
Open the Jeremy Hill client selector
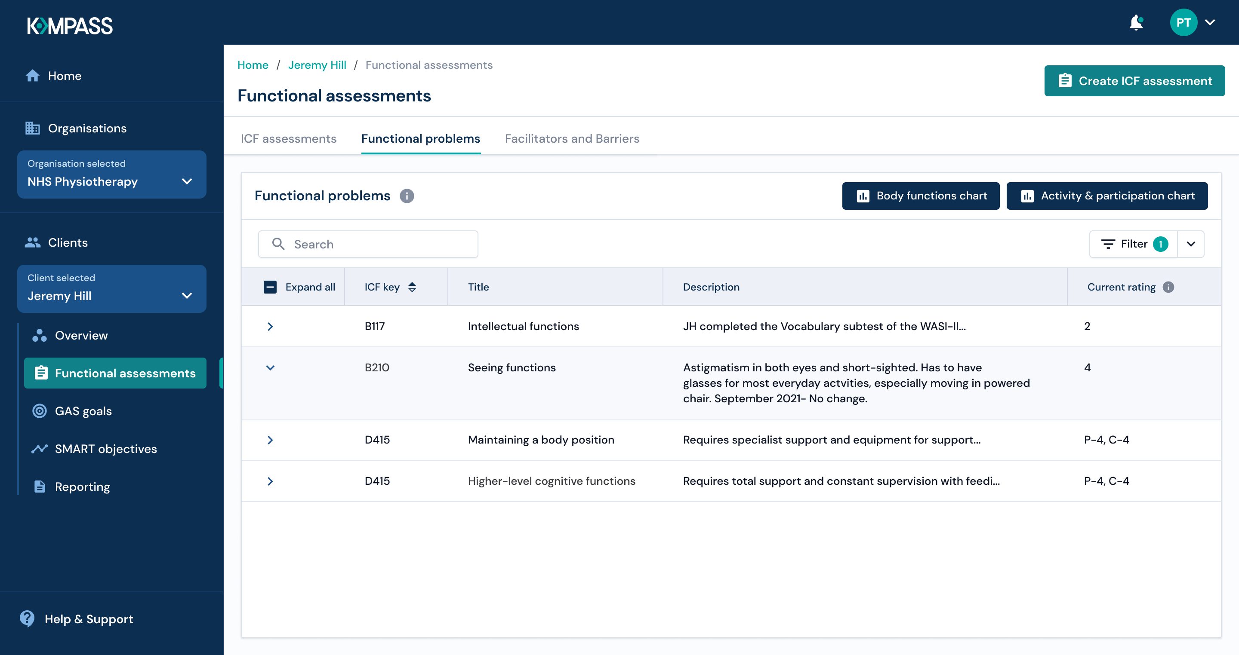pyautogui.click(x=111, y=288)
